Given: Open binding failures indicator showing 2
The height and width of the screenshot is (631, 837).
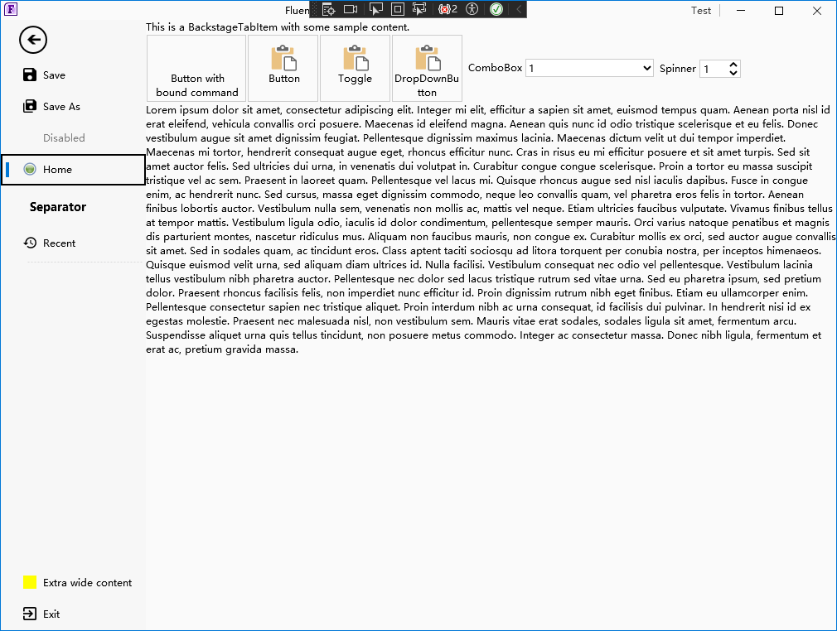Looking at the screenshot, I should point(448,9).
